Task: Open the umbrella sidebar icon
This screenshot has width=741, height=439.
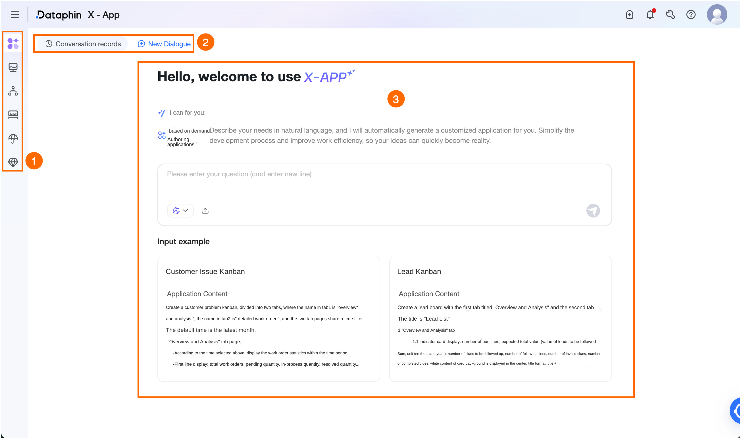Action: 13,138
